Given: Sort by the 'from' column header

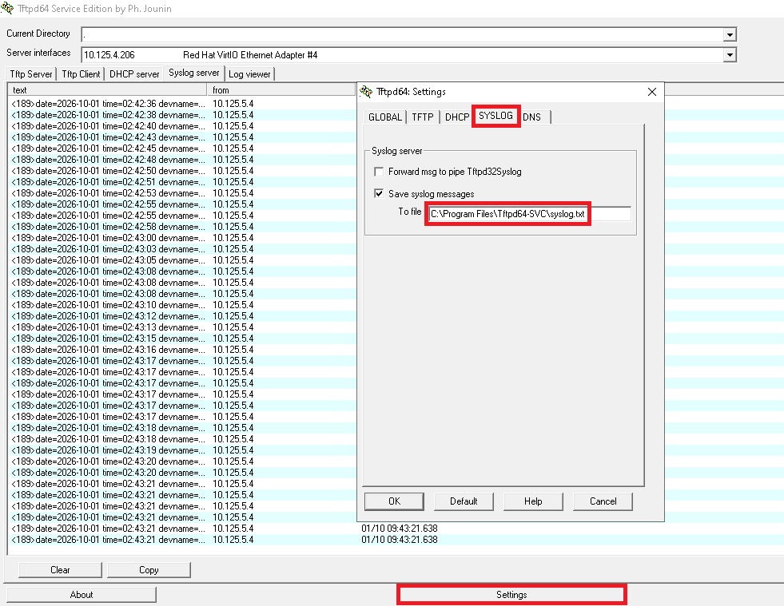Looking at the screenshot, I should point(281,90).
